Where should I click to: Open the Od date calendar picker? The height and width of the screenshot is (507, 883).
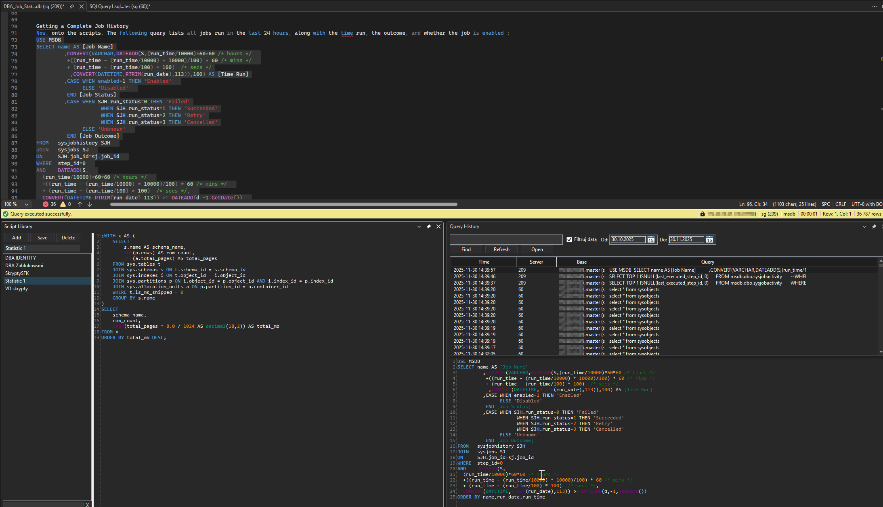(651, 240)
